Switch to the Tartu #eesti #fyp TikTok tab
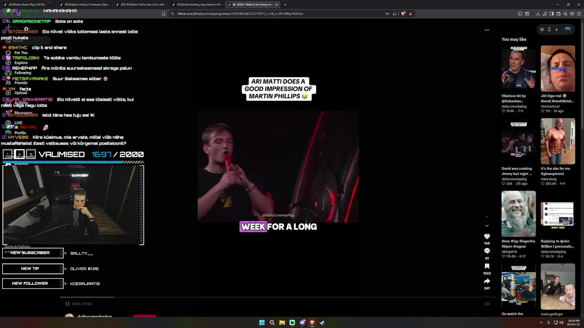Viewport: 584px width, 328px height. click(27, 5)
